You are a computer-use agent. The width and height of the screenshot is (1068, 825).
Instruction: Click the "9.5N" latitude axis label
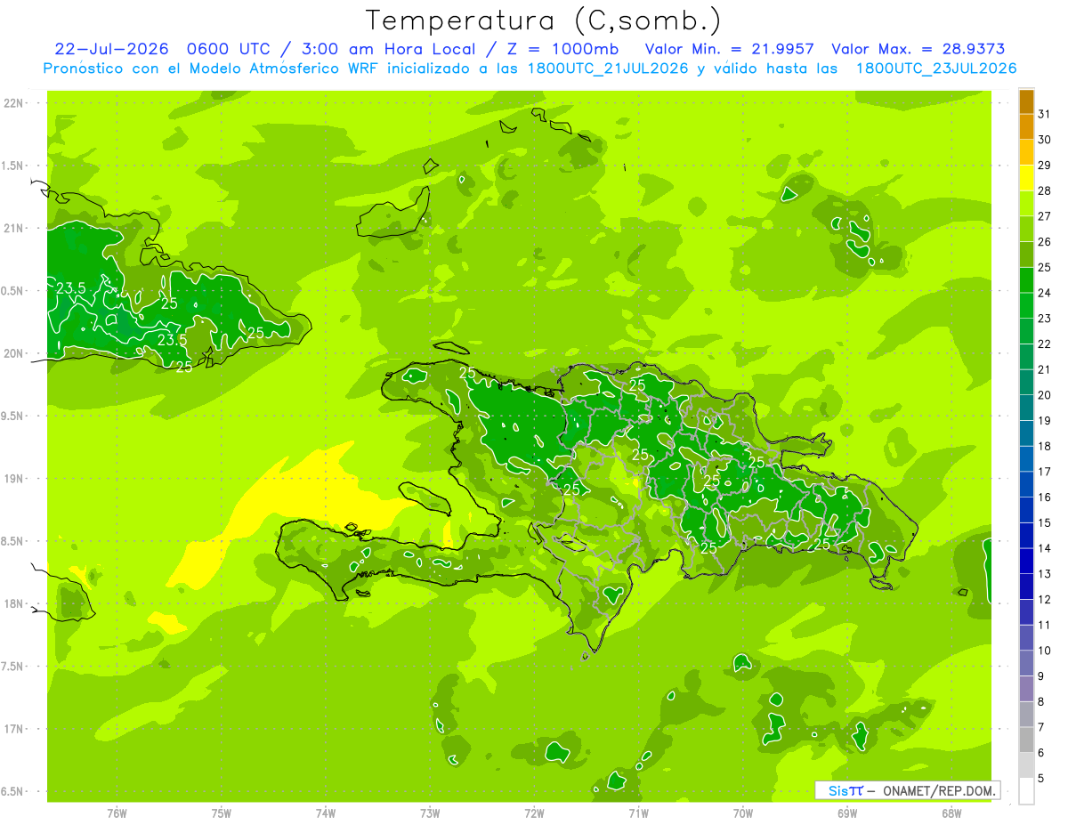coord(12,416)
